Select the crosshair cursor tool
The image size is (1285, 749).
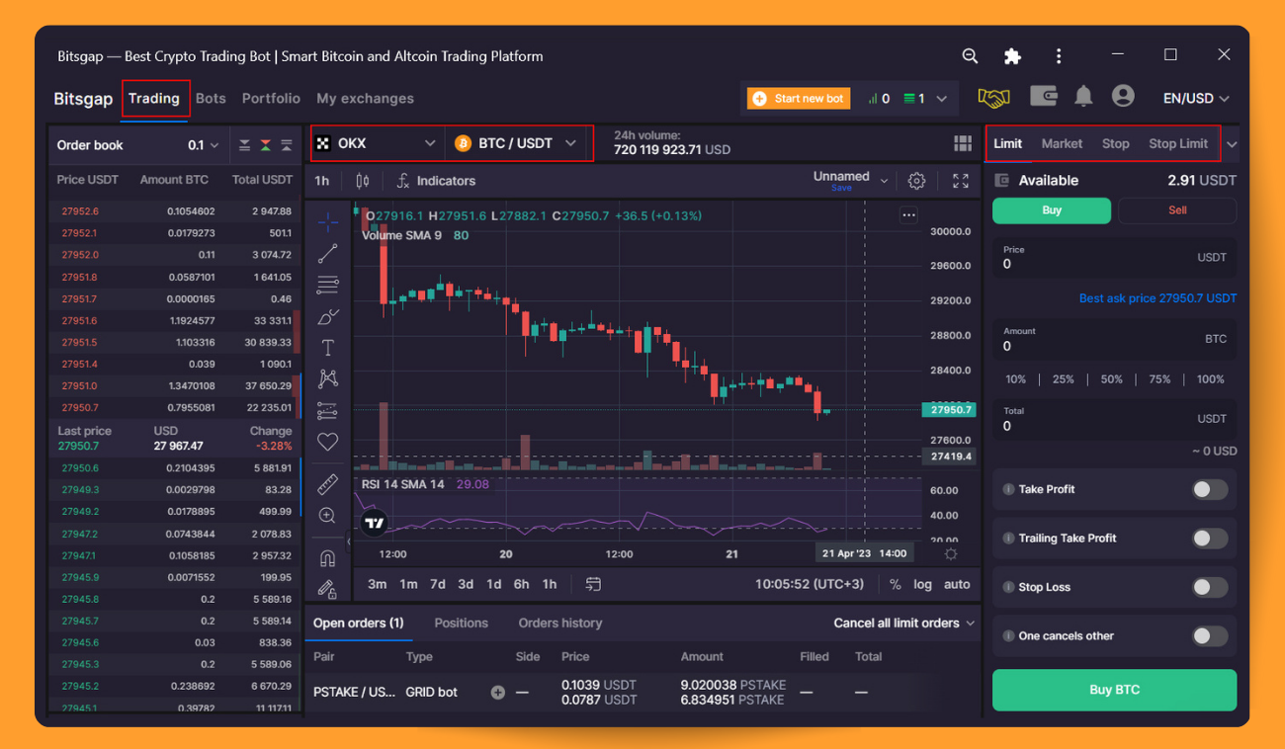click(328, 221)
